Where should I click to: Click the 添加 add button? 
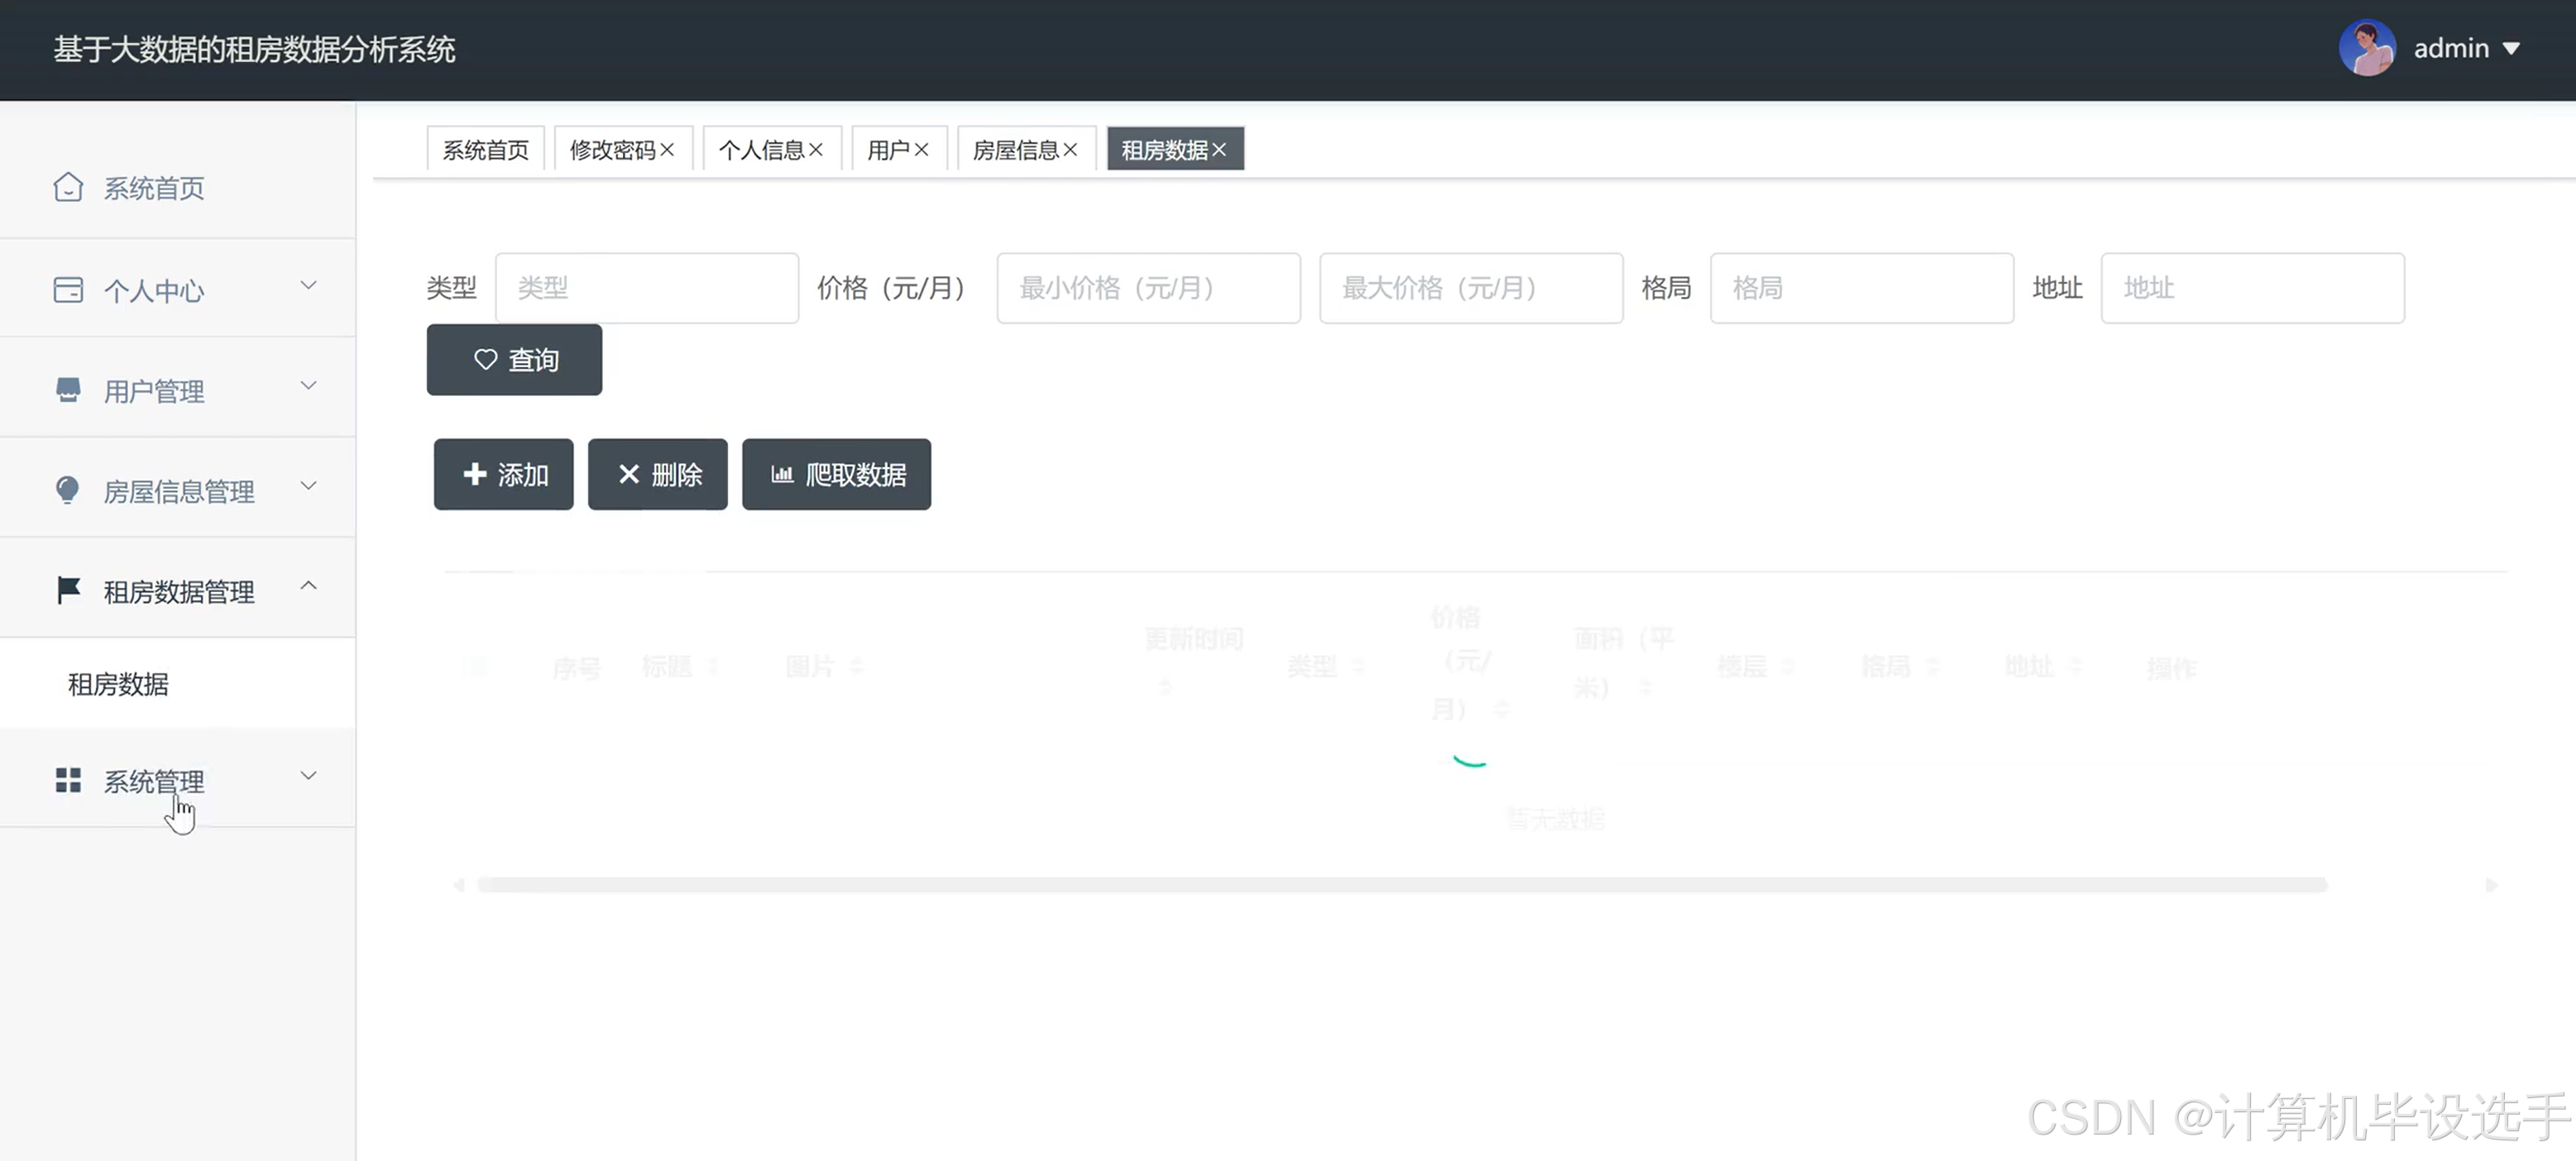(x=504, y=474)
